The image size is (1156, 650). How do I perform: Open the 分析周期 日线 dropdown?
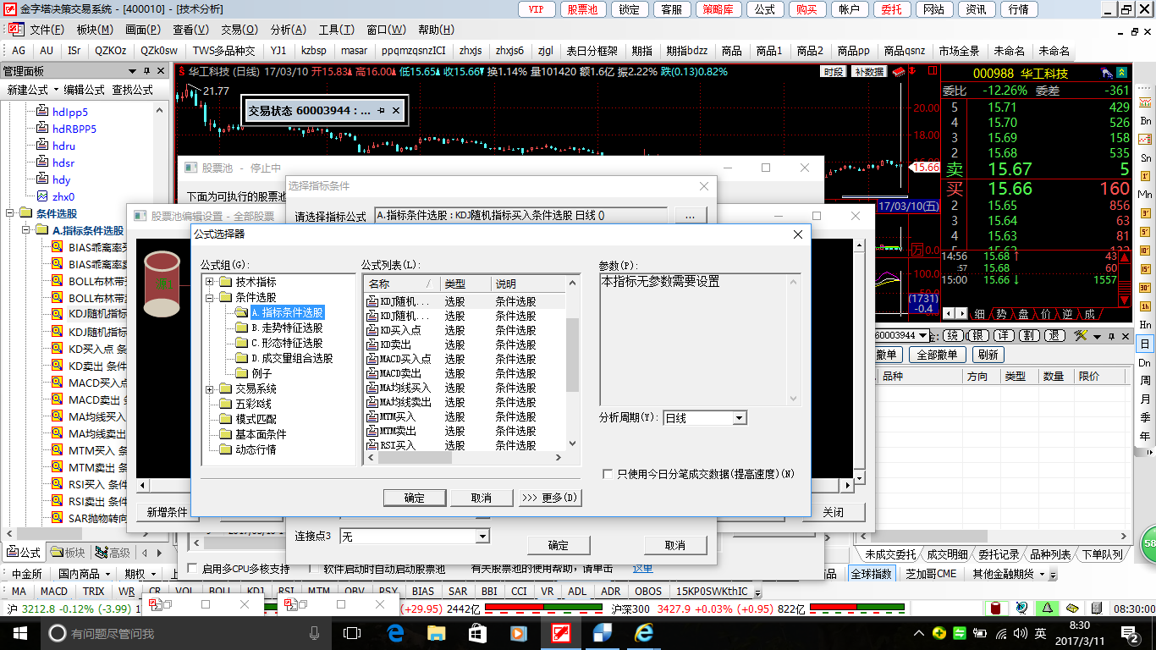tap(740, 418)
